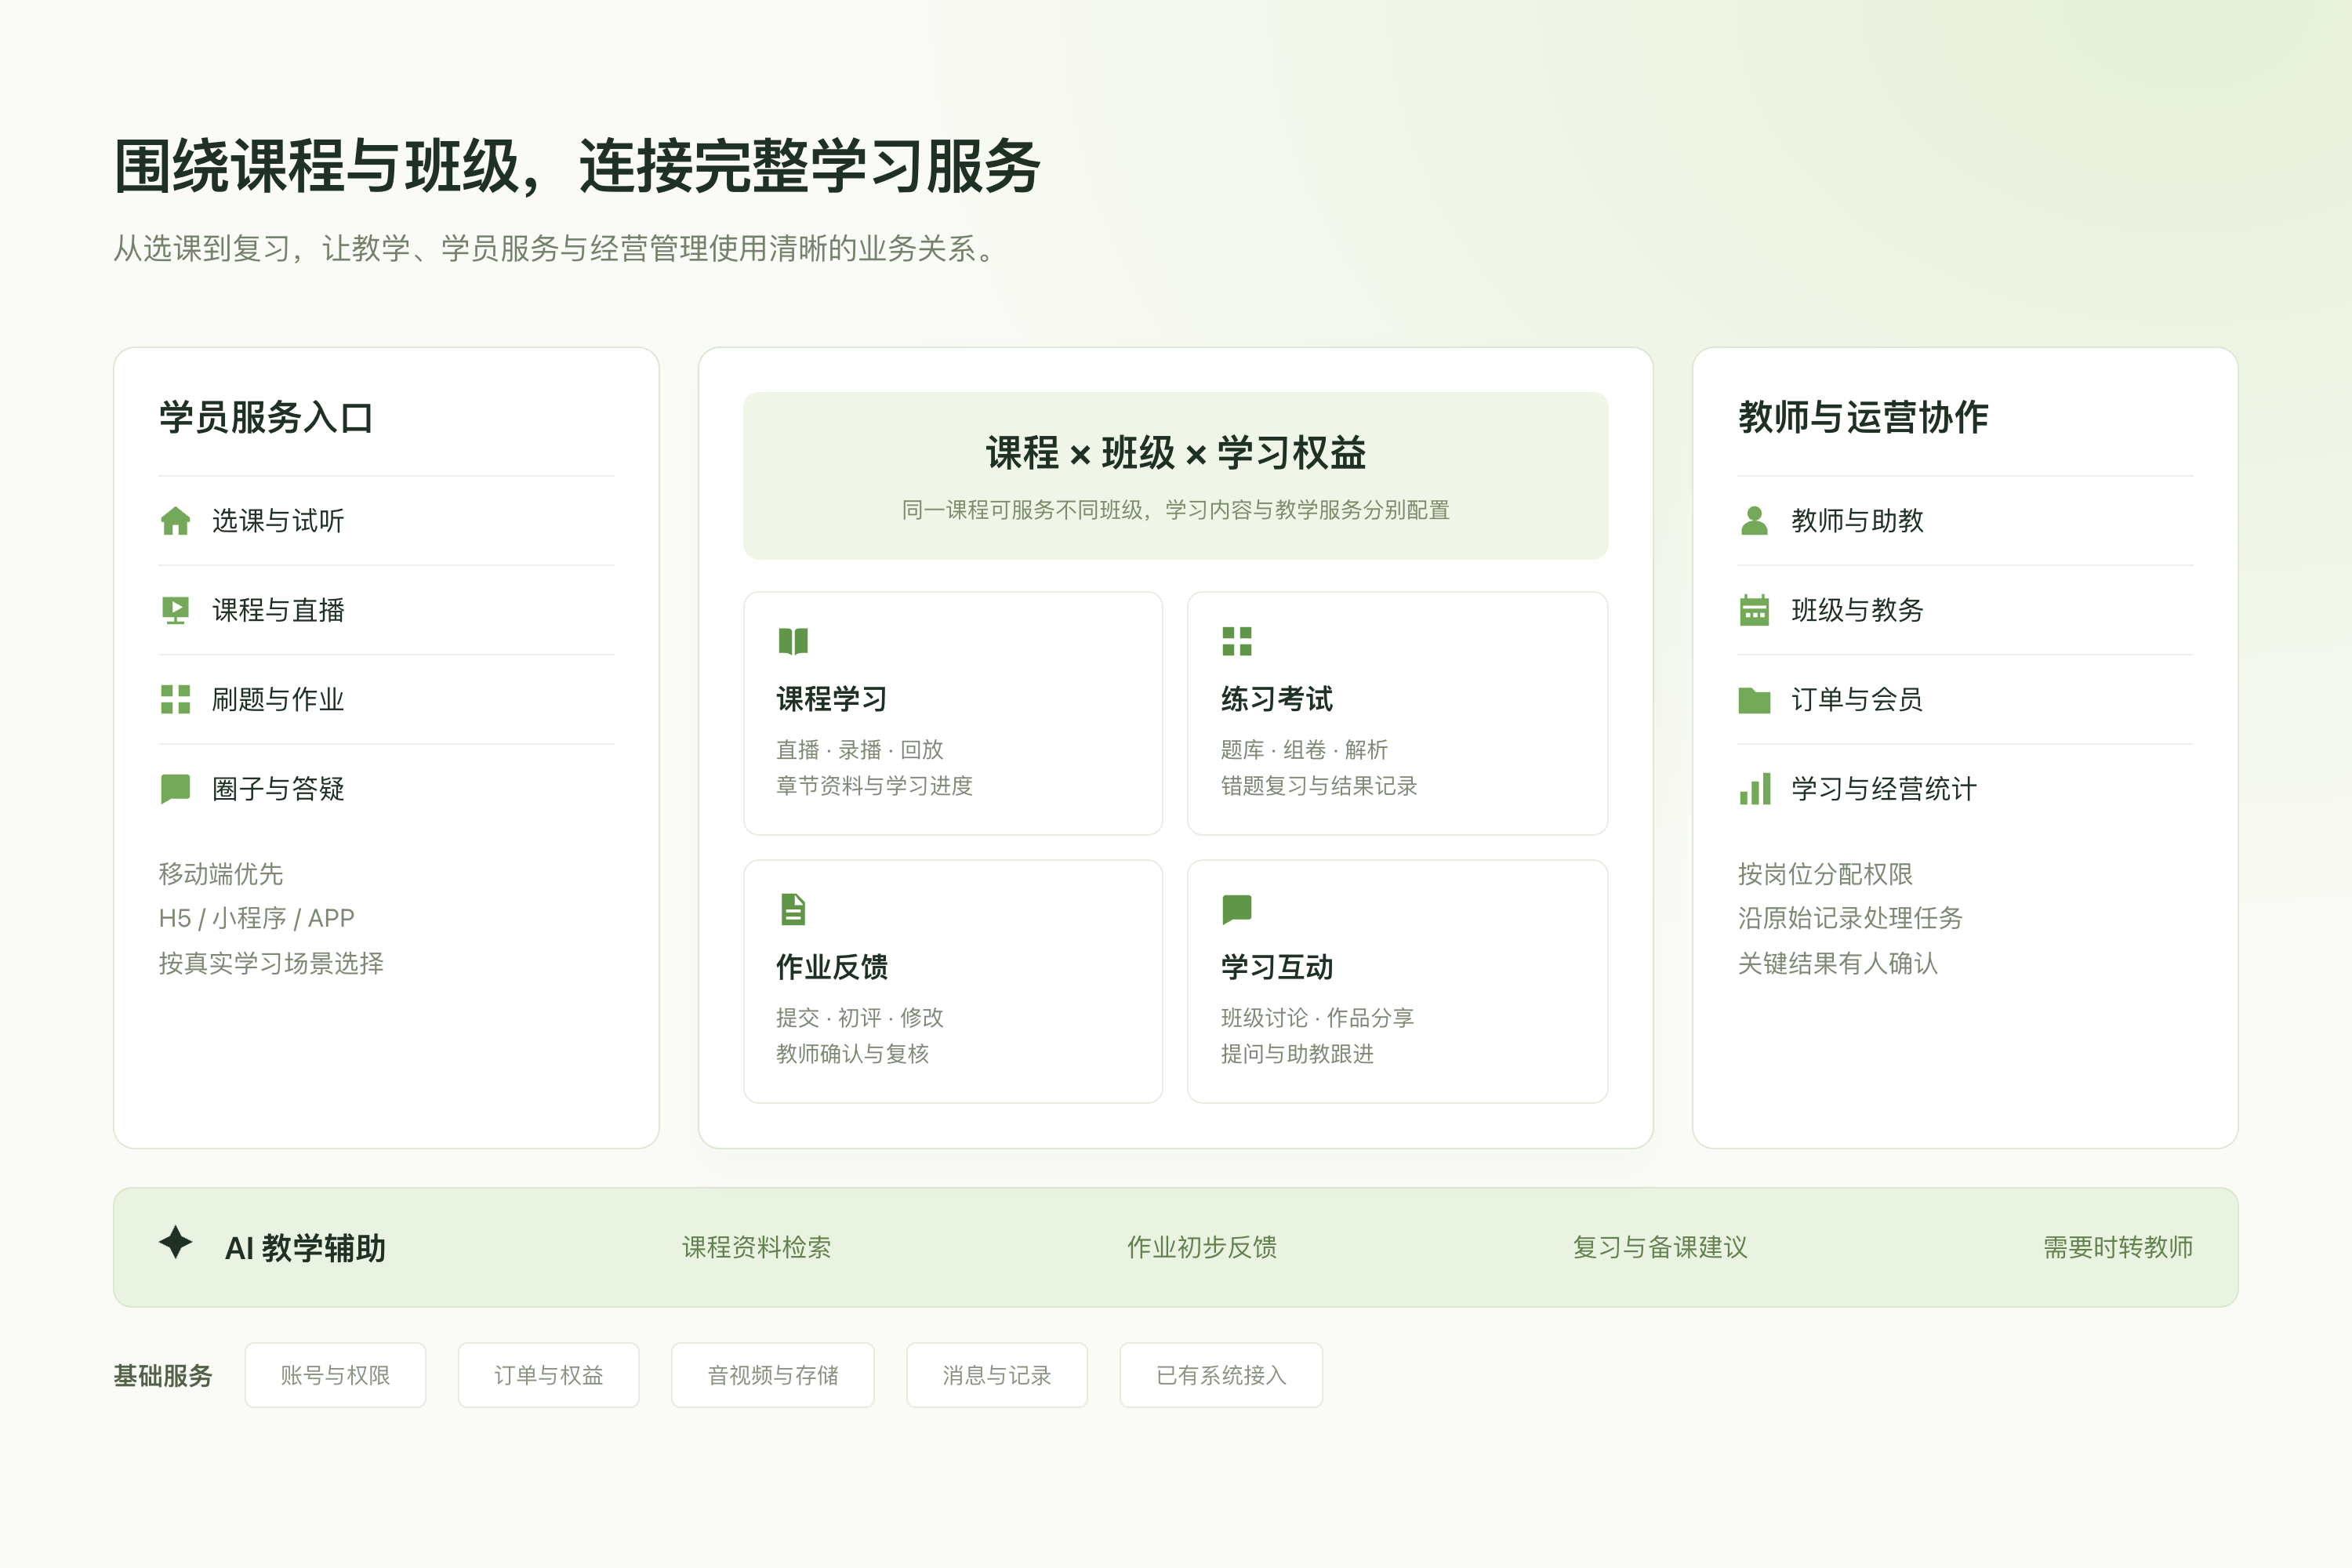Select 需要时转教师 in the AI bar

point(2118,1247)
